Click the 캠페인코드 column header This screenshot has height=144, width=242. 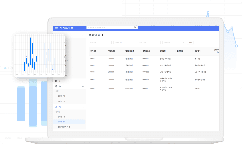click(x=146, y=51)
